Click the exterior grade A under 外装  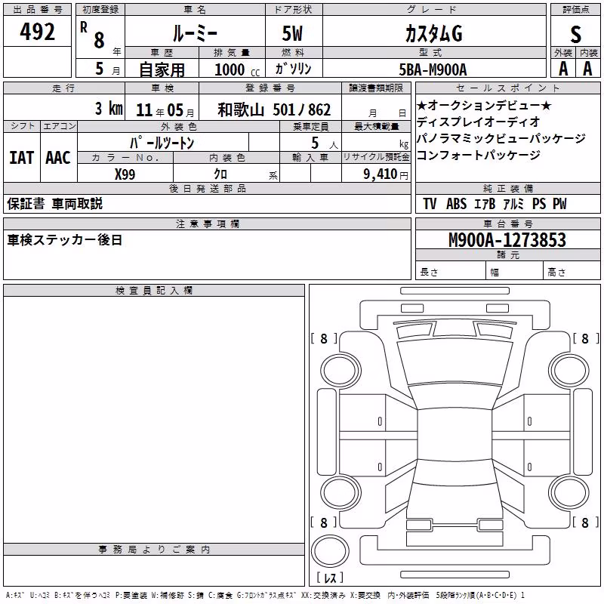pyautogui.click(x=563, y=69)
